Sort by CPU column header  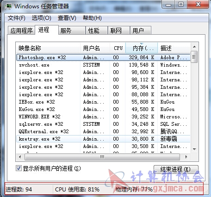tap(118, 48)
